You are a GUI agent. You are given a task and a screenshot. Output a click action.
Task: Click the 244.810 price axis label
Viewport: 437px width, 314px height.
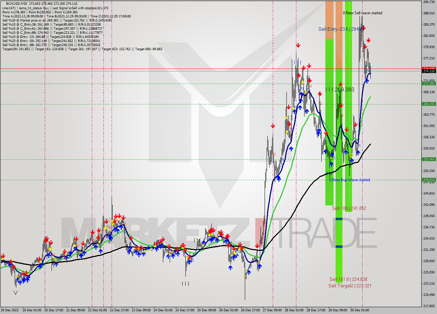[429, 194]
